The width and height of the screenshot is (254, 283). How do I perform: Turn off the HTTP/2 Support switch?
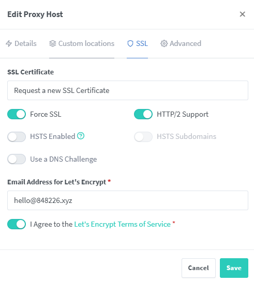[x=143, y=114]
